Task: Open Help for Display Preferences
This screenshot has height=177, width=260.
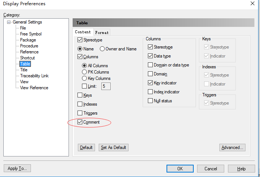Action: tap(241, 169)
